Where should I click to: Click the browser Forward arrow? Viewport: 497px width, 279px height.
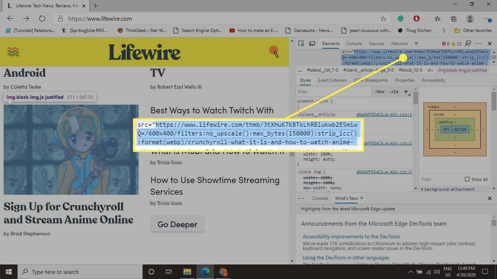pos(26,19)
